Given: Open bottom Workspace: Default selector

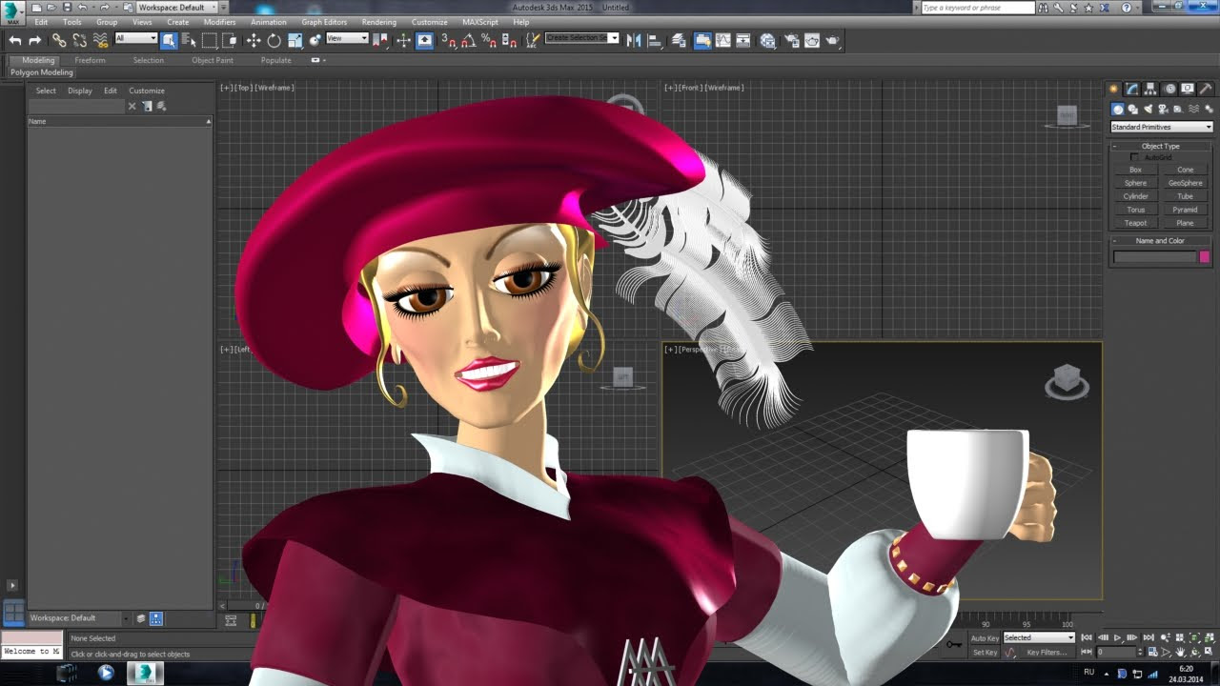Looking at the screenshot, I should point(79,618).
